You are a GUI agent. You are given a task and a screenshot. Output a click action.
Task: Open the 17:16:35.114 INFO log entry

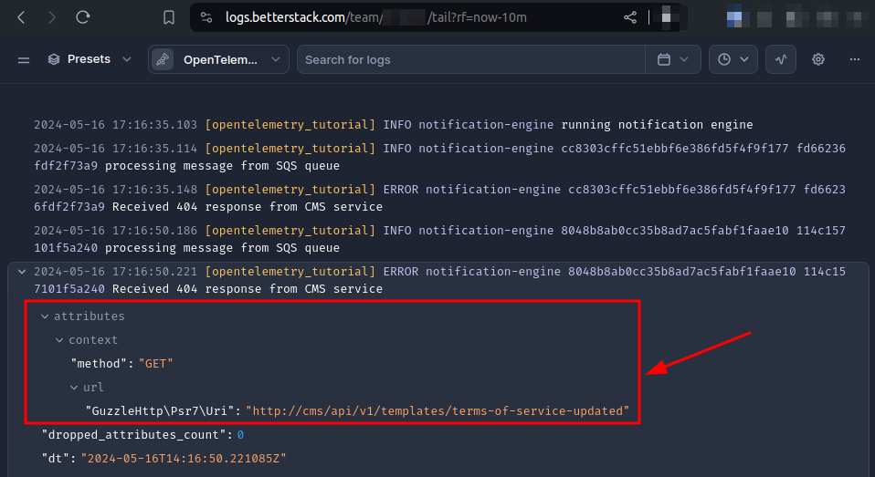click(x=439, y=157)
